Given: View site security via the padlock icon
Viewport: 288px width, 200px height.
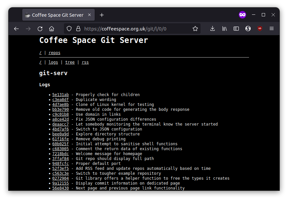Looking at the screenshot, I should [x=78, y=29].
